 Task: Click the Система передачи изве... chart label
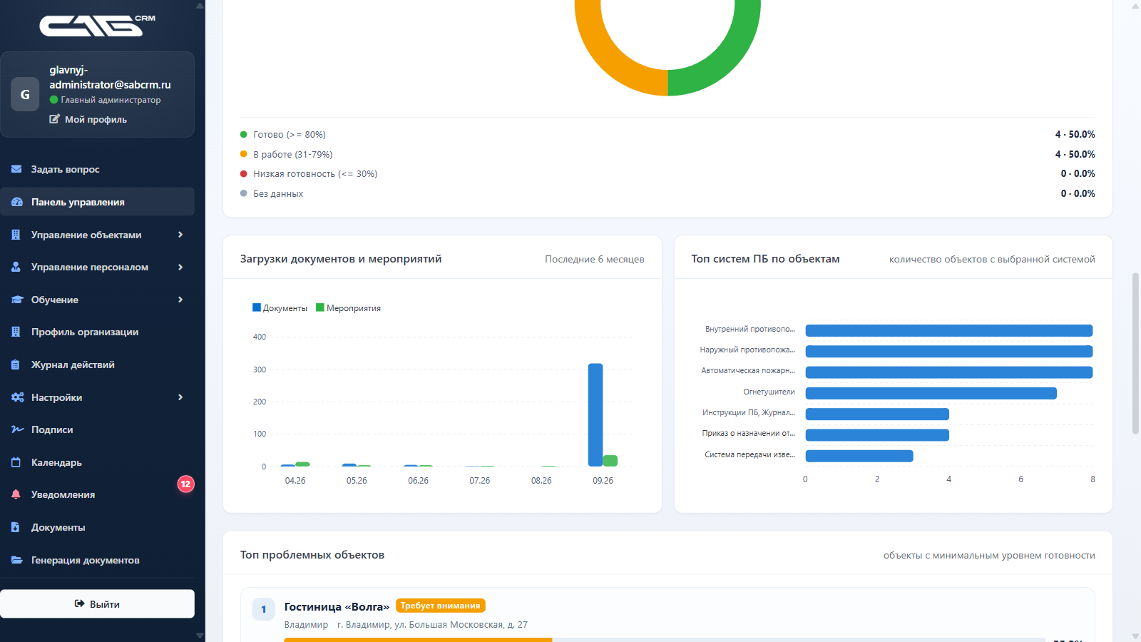coord(749,454)
